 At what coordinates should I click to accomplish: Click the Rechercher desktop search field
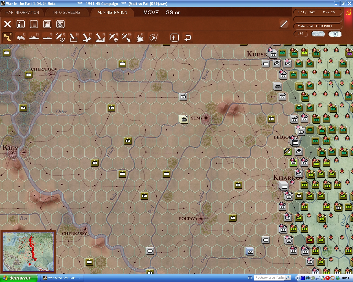pyautogui.click(x=269, y=278)
